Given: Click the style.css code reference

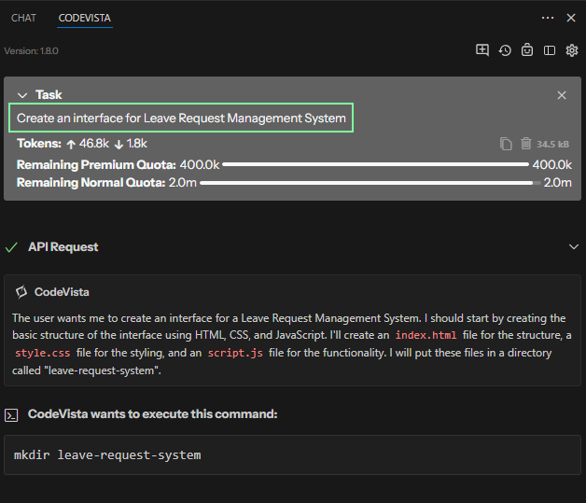Looking at the screenshot, I should coord(43,353).
